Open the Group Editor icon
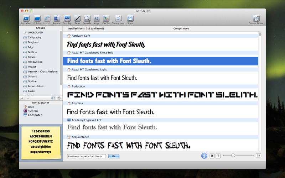Viewport: 285px width, 178px height. (x=256, y=19)
